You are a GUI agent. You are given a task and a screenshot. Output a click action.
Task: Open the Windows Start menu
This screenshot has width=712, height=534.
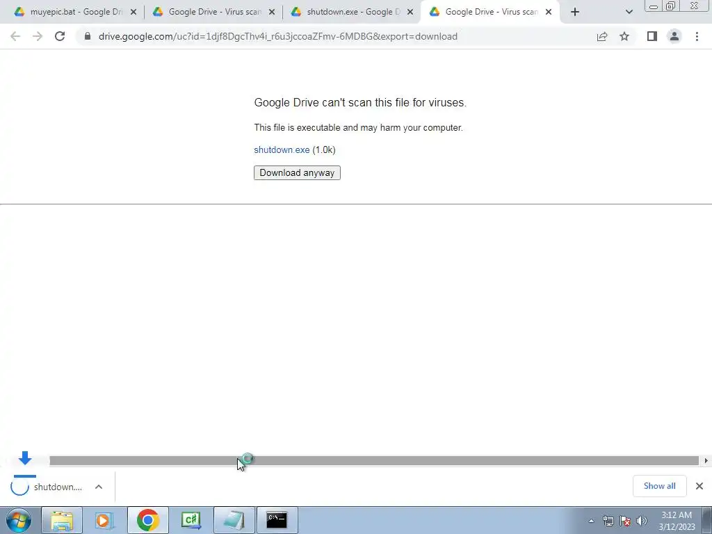[x=19, y=520]
